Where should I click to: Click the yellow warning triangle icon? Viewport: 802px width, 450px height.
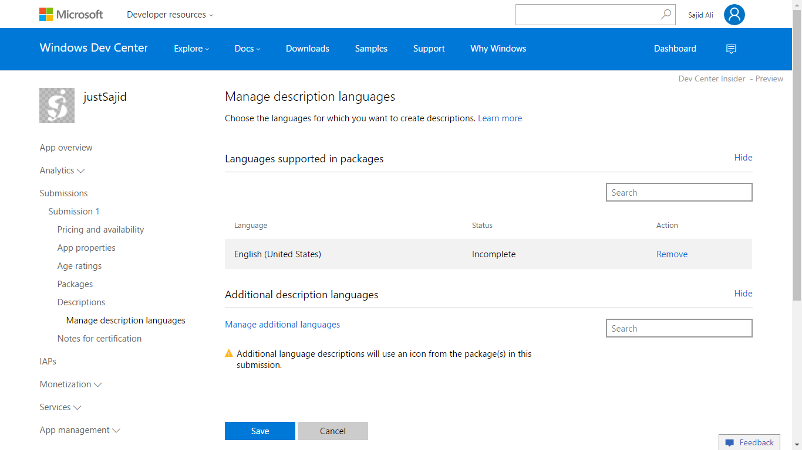(x=229, y=353)
